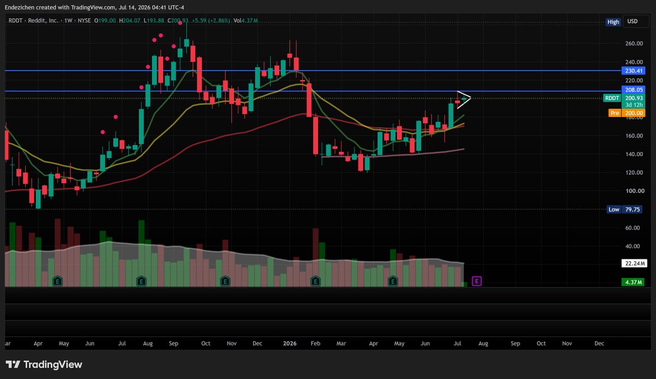Click the 160.00 price axis label
Image resolution: width=656 pixels, height=379 pixels.
[634, 135]
